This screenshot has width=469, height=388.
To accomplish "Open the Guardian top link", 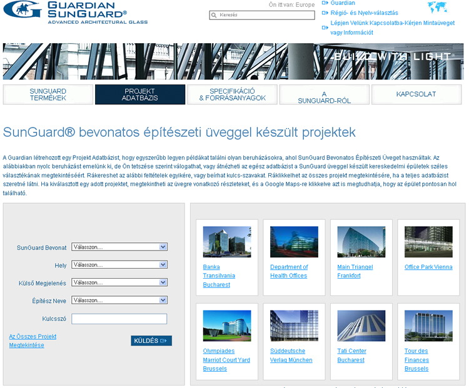I will [343, 3].
